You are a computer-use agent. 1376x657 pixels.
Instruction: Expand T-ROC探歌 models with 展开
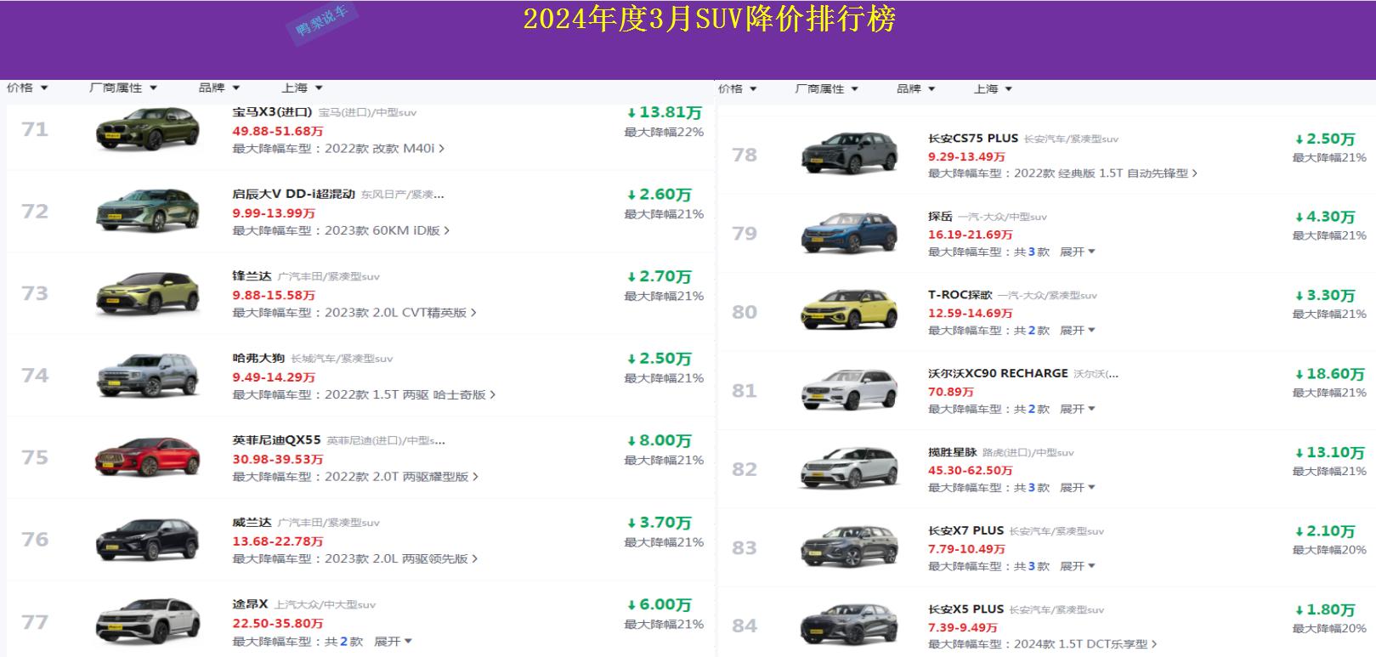tap(1077, 331)
